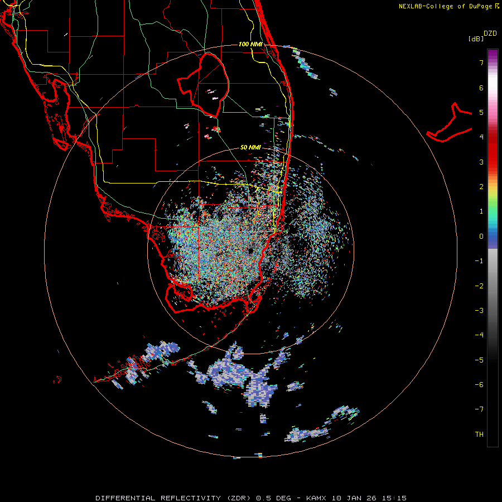Click the '100 NMI' range ring label

tap(250, 44)
